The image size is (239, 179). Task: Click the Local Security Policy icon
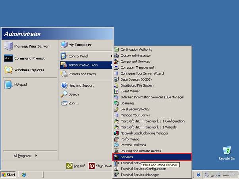pyautogui.click(x=116, y=109)
